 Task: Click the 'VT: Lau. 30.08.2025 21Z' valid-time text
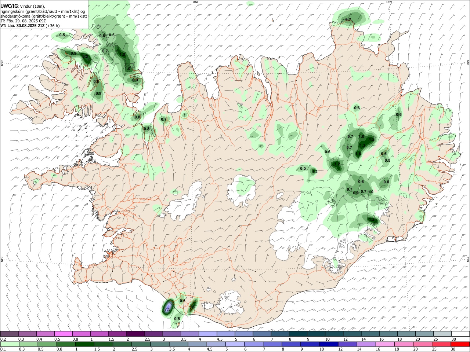[23, 26]
